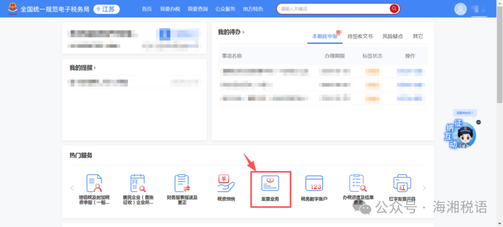This screenshot has height=227, width=503.
Task: Open the 公众服务 menu
Action: click(225, 9)
